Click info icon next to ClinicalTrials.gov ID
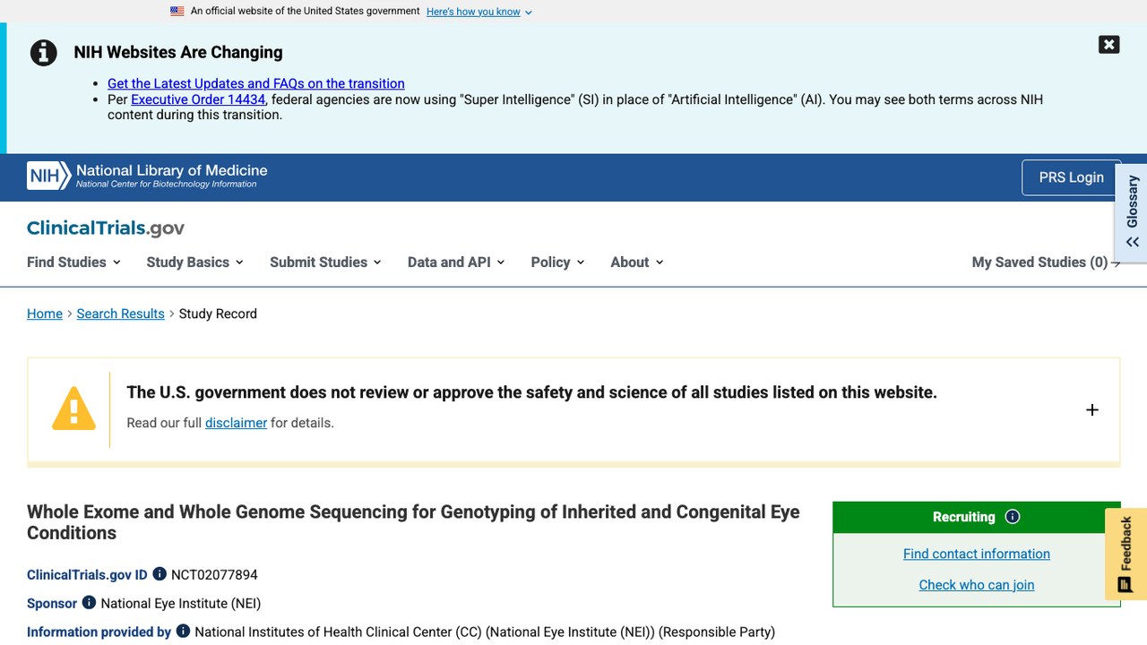This screenshot has width=1147, height=645. tap(160, 573)
